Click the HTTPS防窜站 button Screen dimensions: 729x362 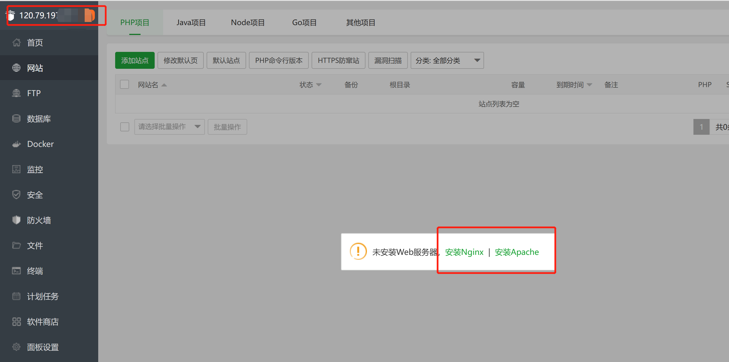(338, 61)
